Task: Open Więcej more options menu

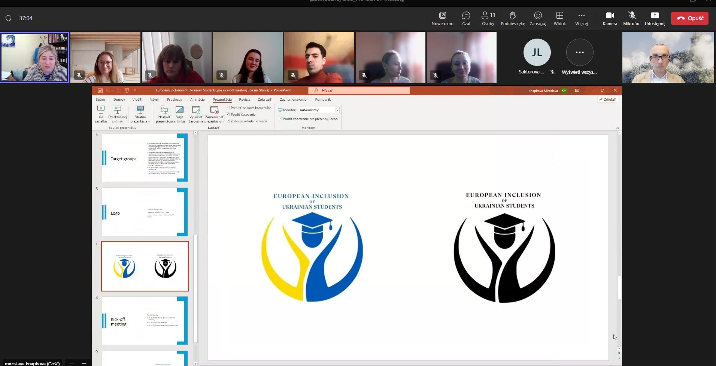Action: point(581,18)
